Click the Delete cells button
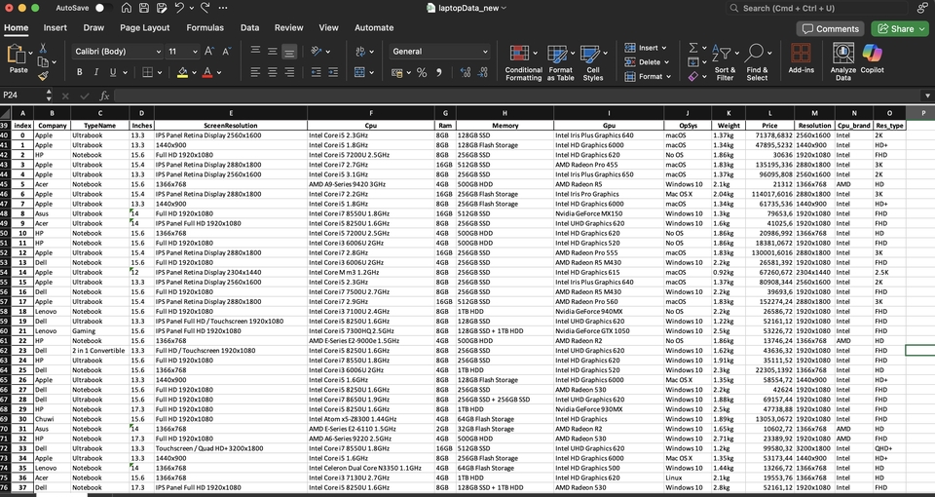The height and width of the screenshot is (497, 935). (x=647, y=62)
